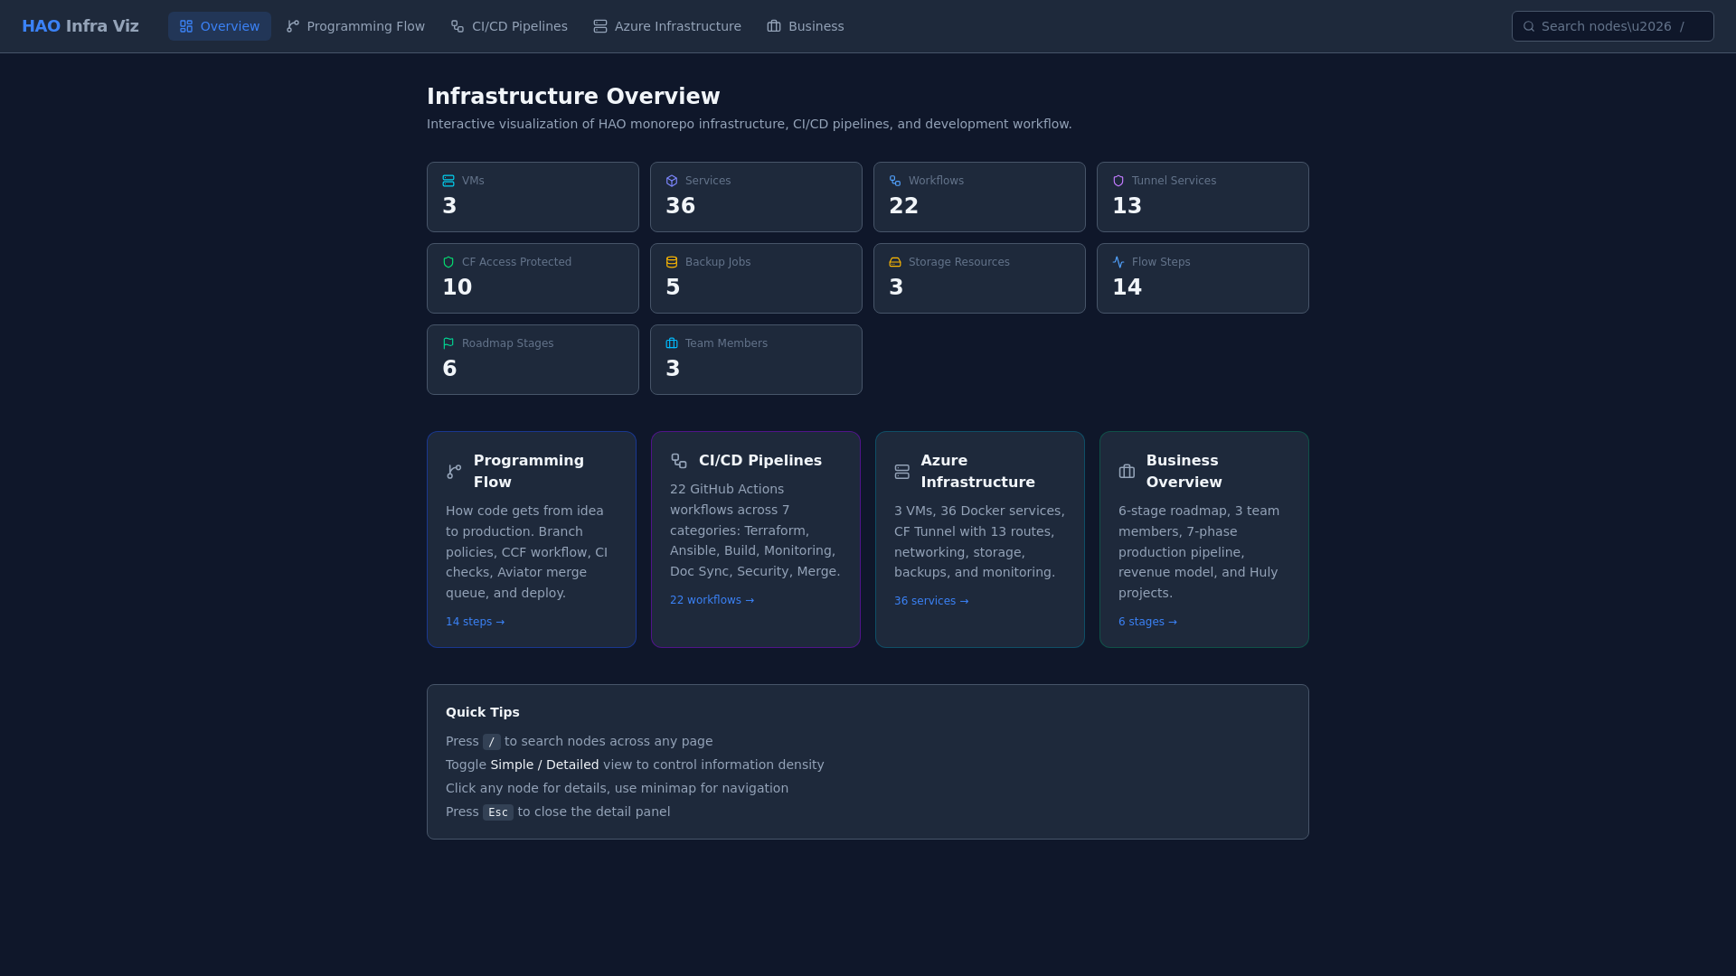Image resolution: width=1736 pixels, height=976 pixels.
Task: Click the Business Overview card briefcase icon
Action: 1127,472
